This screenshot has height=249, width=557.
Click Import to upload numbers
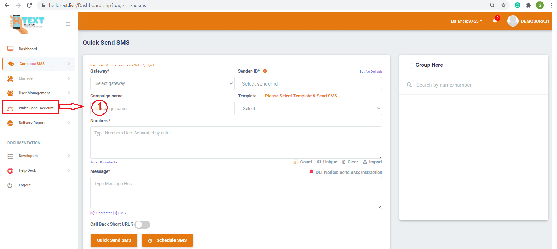pos(373,162)
